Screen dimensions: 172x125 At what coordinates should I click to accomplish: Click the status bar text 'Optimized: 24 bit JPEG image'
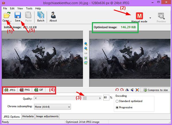pyautogui.click(x=83, y=122)
